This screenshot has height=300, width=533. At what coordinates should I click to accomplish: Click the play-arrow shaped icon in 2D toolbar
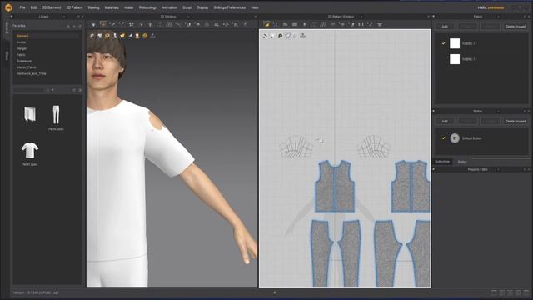click(x=305, y=24)
